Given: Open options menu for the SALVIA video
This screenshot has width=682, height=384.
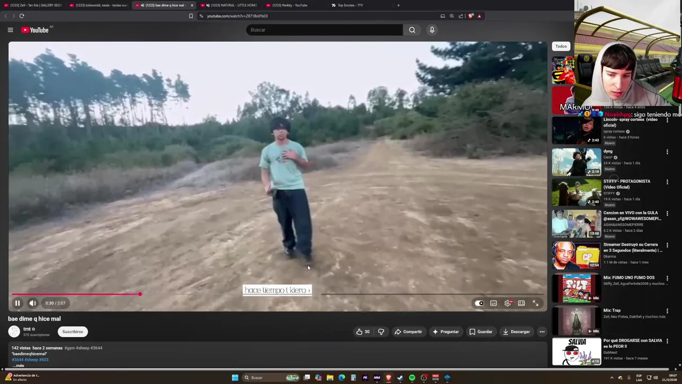Looking at the screenshot, I should [x=667, y=341].
